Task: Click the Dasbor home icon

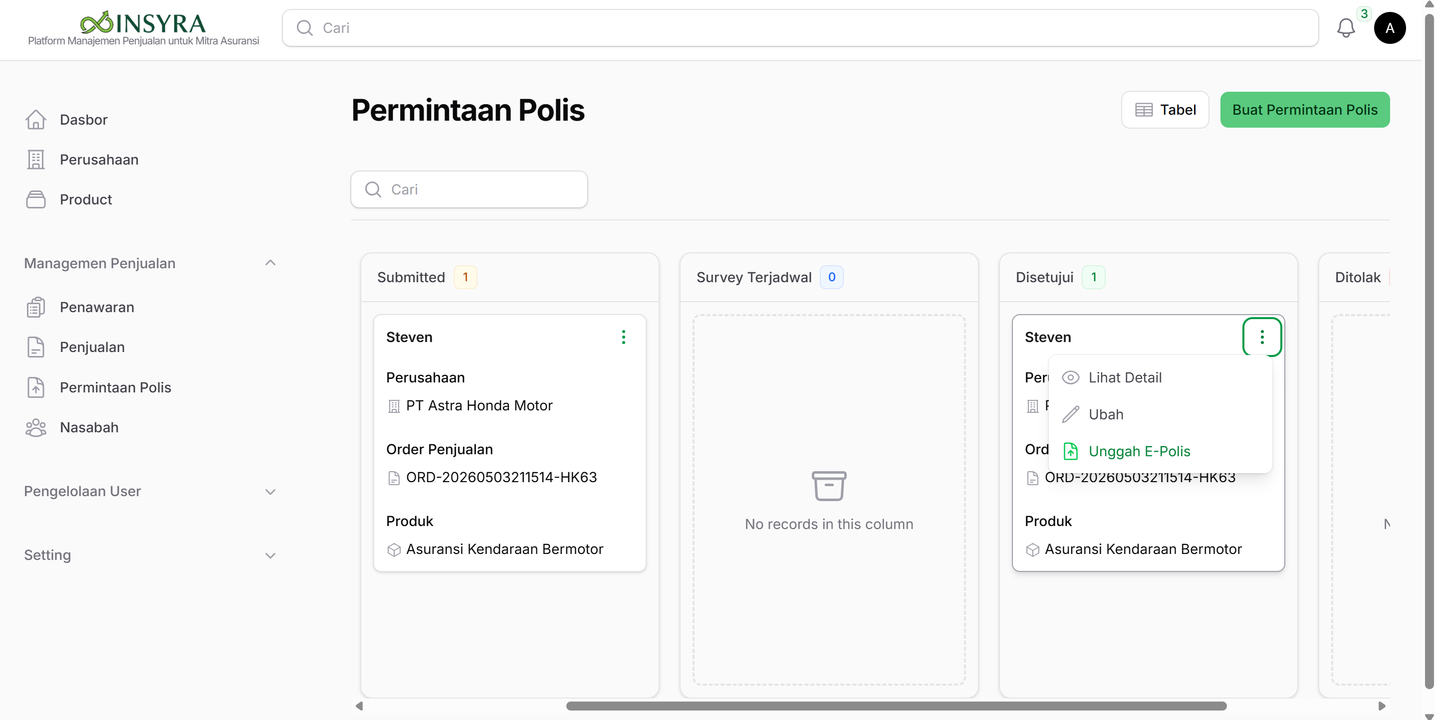Action: point(35,119)
